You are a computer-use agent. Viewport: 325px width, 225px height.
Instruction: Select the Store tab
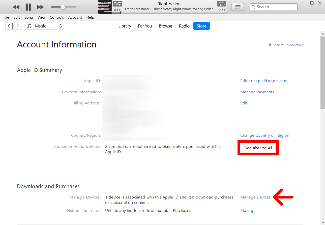[201, 26]
